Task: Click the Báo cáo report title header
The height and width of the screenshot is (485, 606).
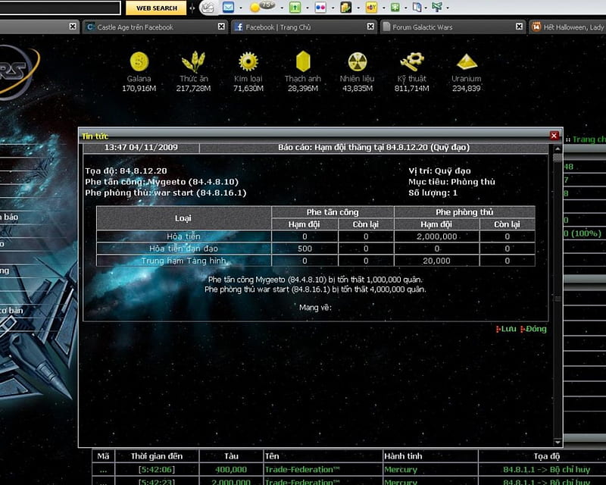Action: [373, 147]
